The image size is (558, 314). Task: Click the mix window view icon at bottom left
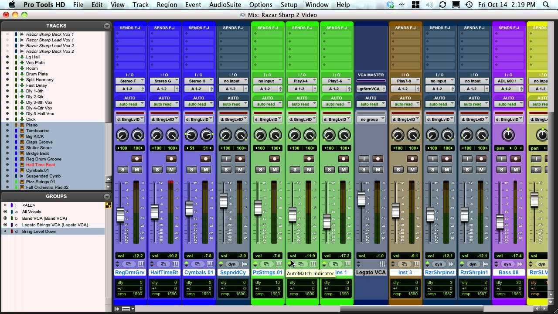click(126, 309)
